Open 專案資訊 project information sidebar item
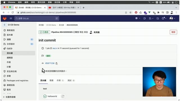Viewport: 180px width, 101px height. click(11, 30)
